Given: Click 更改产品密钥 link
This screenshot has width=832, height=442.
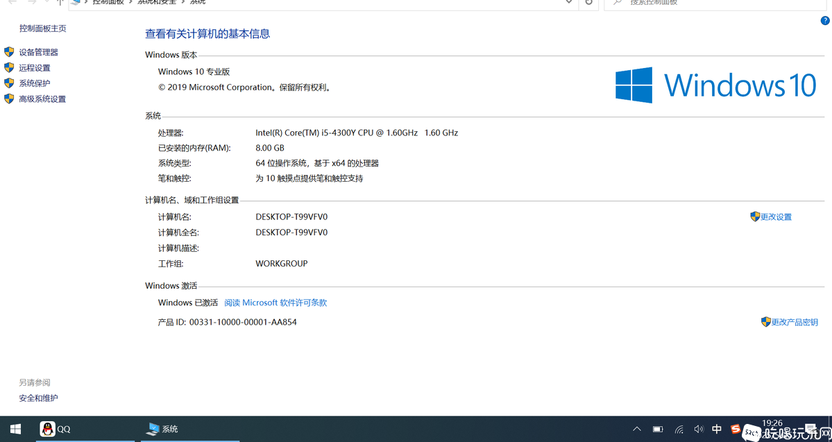Looking at the screenshot, I should 795,322.
